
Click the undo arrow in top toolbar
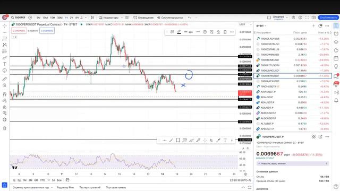click(x=189, y=18)
